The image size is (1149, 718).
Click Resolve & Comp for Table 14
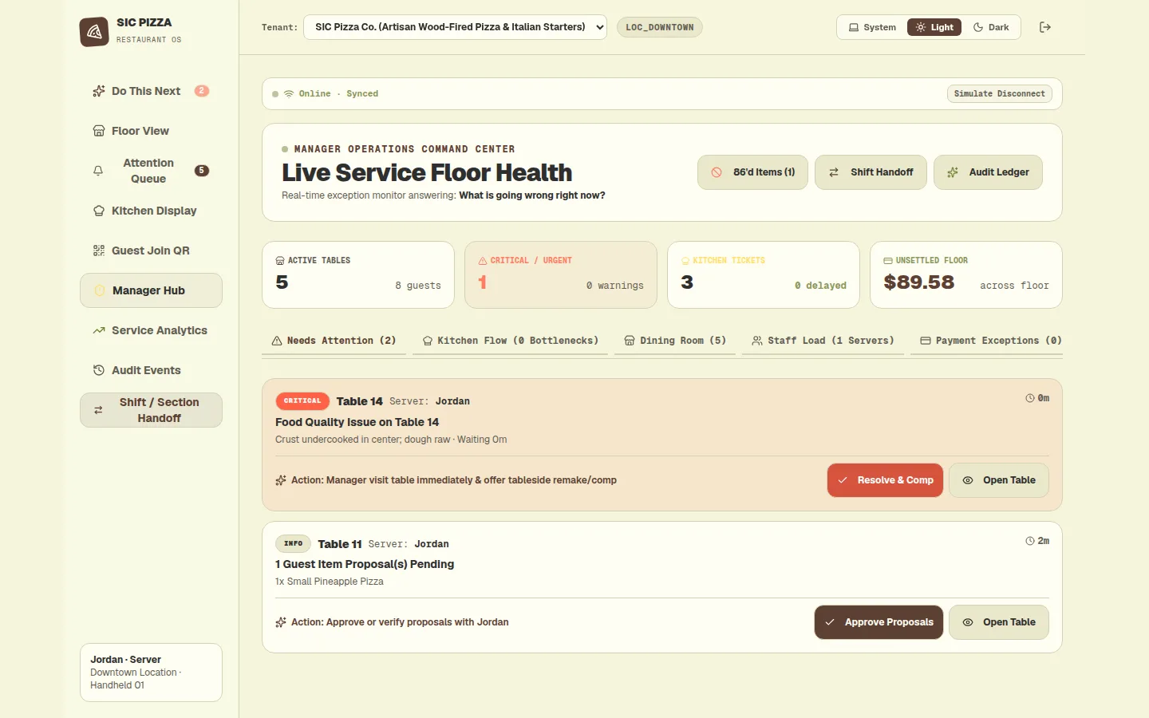pos(886,480)
